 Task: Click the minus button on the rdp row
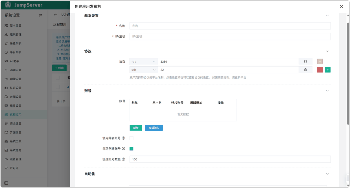tap(320, 62)
